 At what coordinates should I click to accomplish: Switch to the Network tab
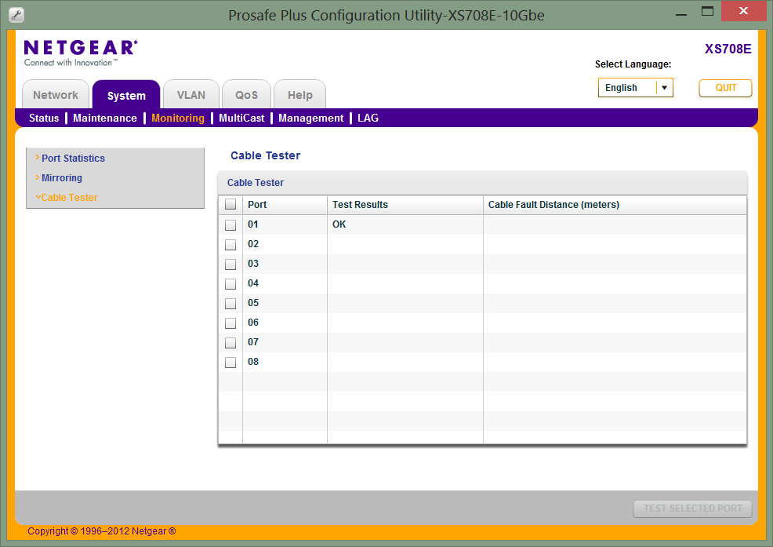pos(56,95)
